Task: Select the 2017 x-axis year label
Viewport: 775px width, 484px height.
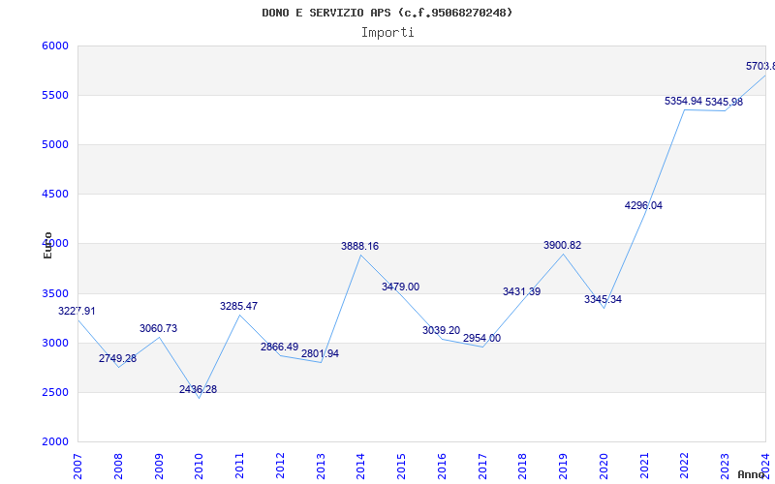Action: [482, 467]
